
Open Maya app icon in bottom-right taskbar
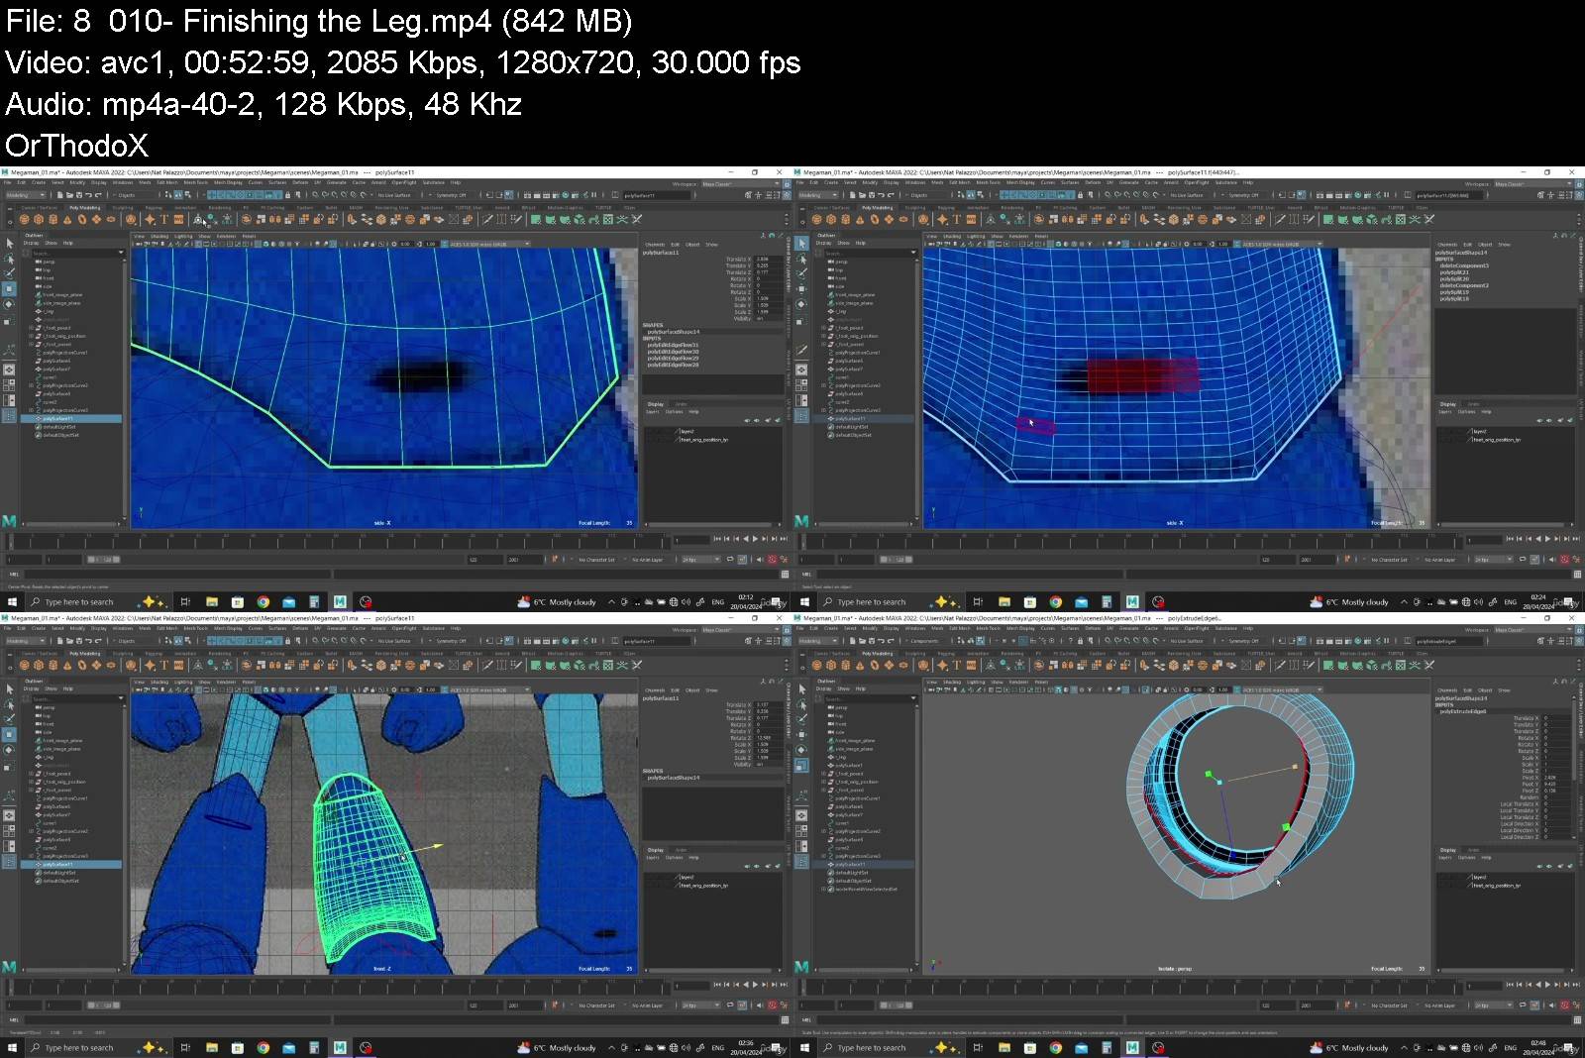1132,1047
